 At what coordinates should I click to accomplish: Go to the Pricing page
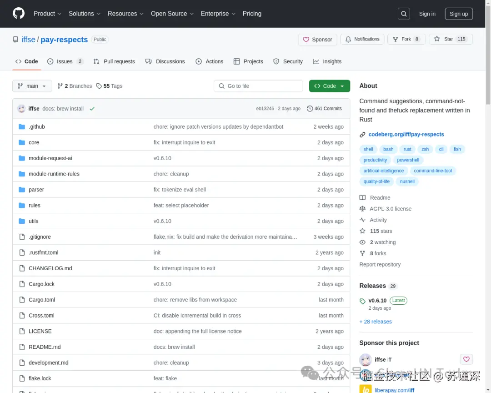click(x=252, y=14)
